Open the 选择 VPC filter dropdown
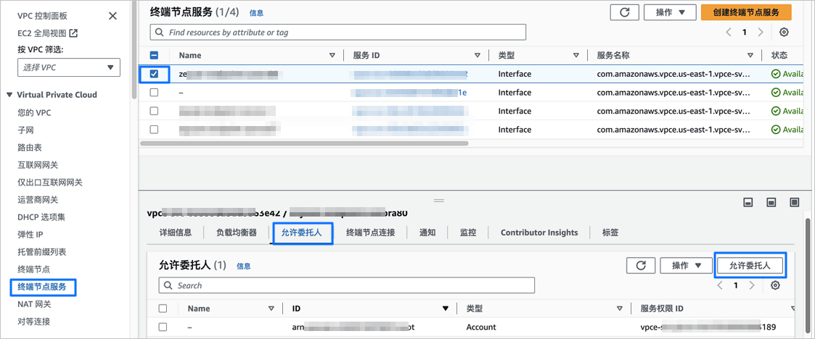 69,67
